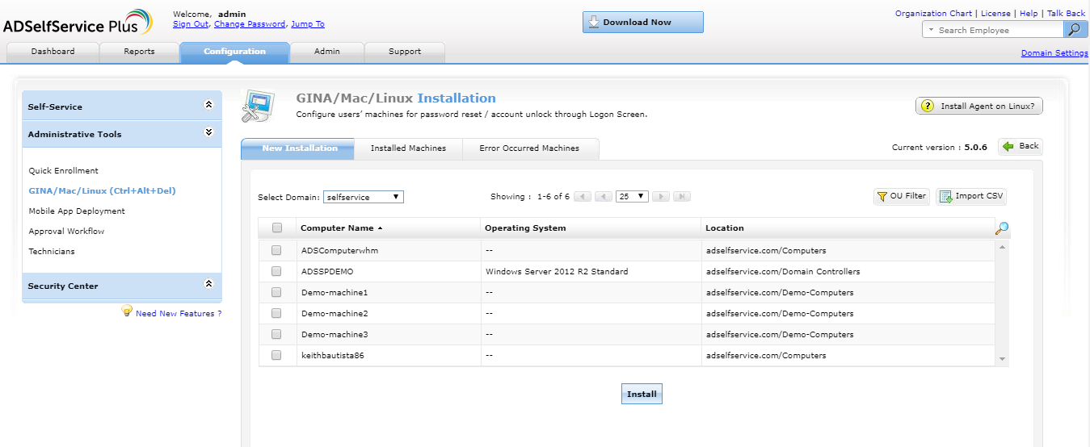Image resolution: width=1090 pixels, height=447 pixels.
Task: Click the Need New Features lightbulb icon
Action: click(x=127, y=311)
